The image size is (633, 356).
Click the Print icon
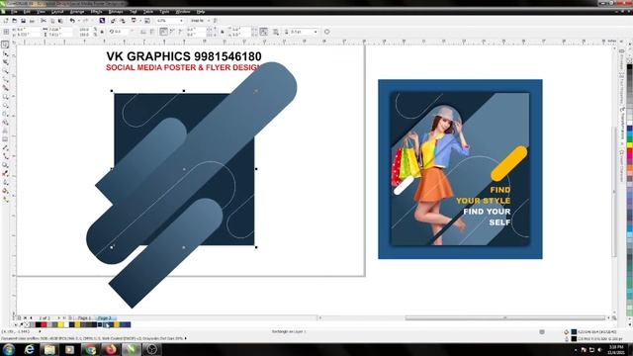32,21
